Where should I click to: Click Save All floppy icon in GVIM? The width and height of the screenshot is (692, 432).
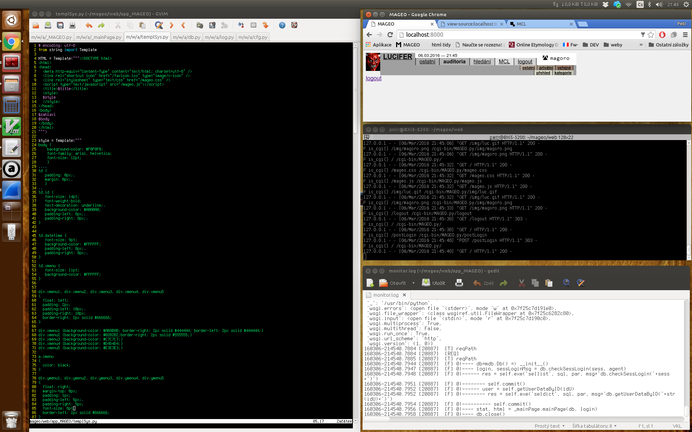tap(60, 25)
